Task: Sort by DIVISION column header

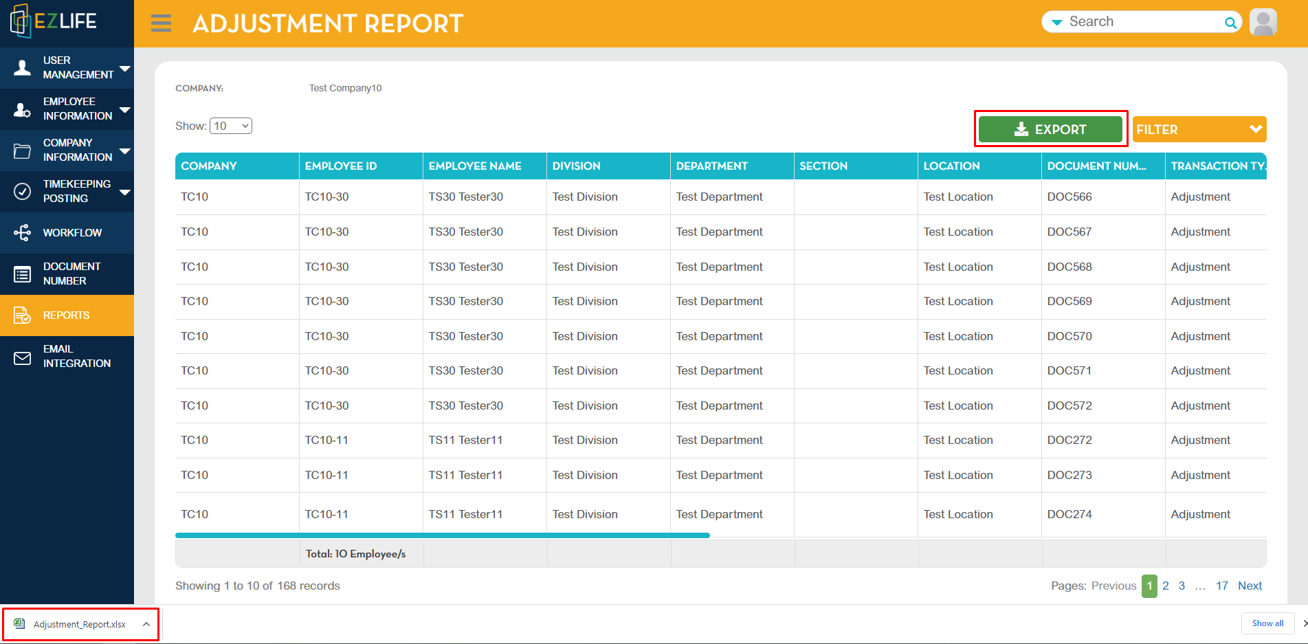Action: (x=608, y=166)
